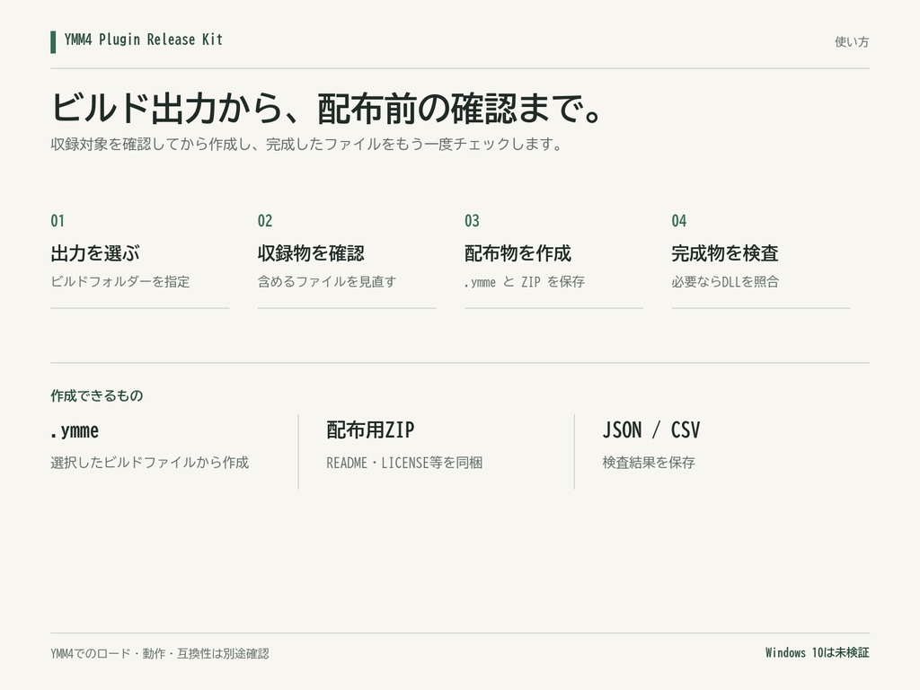The height and width of the screenshot is (690, 920).
Task: Click the subtitle starting with 収録対象を確認してから
Action: (307, 145)
